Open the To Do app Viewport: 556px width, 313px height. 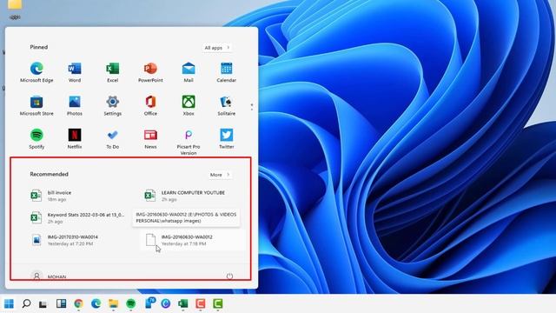tap(112, 139)
